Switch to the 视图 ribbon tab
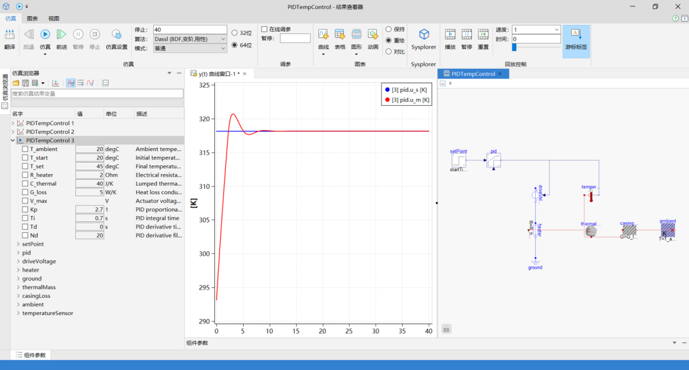 coord(54,18)
